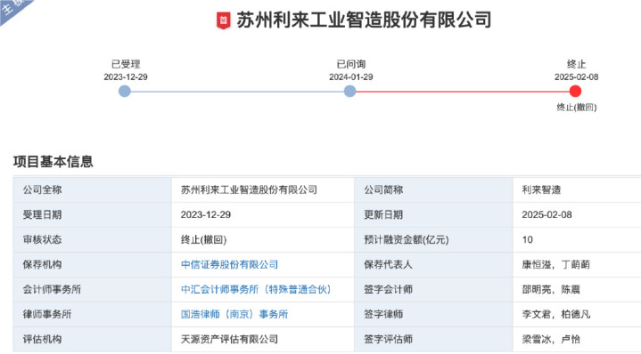Click the 项目基本信息 section heading

click(x=53, y=162)
